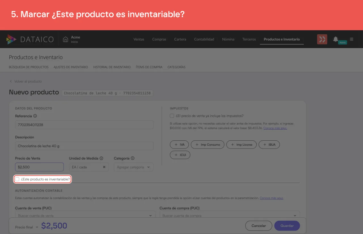The height and width of the screenshot is (234, 363).
Task: Click the info icon beside Unidad de Medida
Action: pyautogui.click(x=101, y=158)
